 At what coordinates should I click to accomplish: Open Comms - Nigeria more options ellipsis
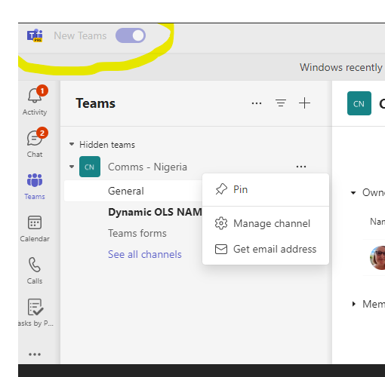click(301, 167)
